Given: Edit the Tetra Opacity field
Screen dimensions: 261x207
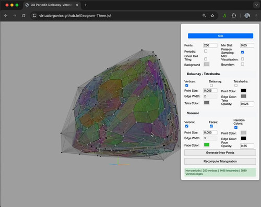Looking at the screenshot, I should coord(247,104).
